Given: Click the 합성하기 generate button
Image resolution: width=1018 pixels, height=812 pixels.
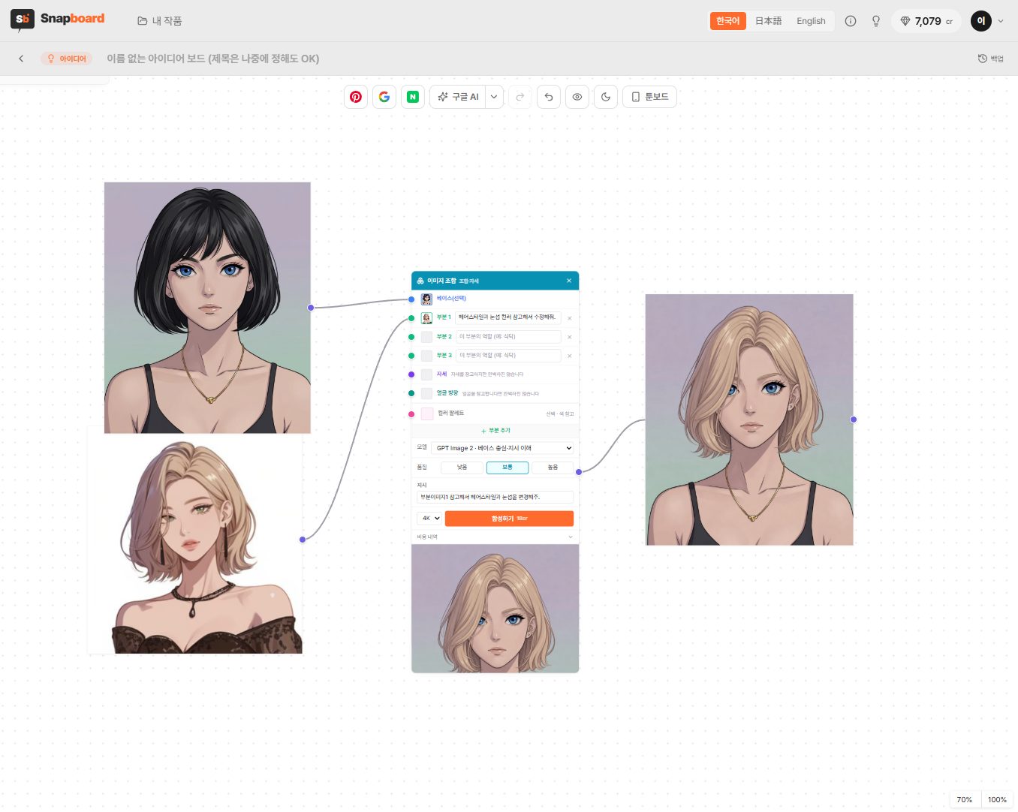Looking at the screenshot, I should pyautogui.click(x=509, y=519).
